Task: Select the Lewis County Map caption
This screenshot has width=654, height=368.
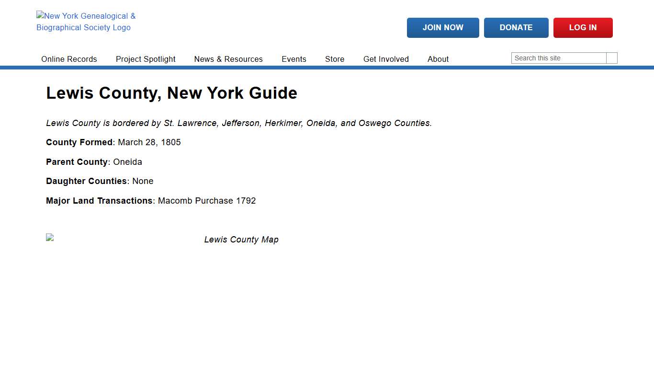Action: (241, 239)
